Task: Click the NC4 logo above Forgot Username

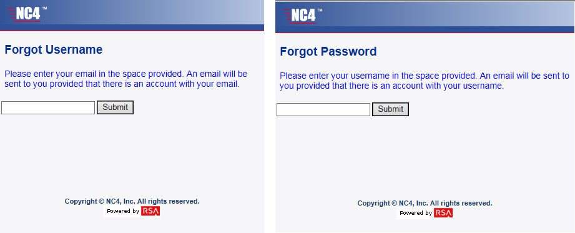Action: coord(24,14)
